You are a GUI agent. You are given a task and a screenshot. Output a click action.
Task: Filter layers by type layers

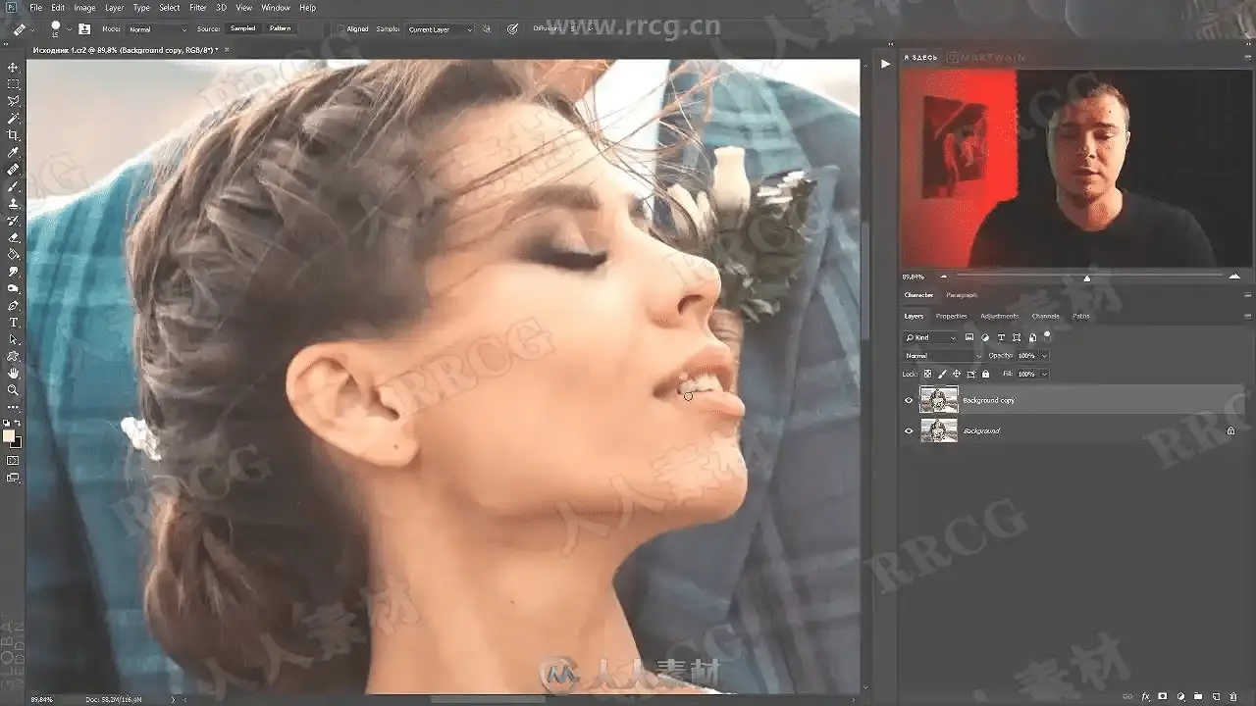coord(1001,337)
